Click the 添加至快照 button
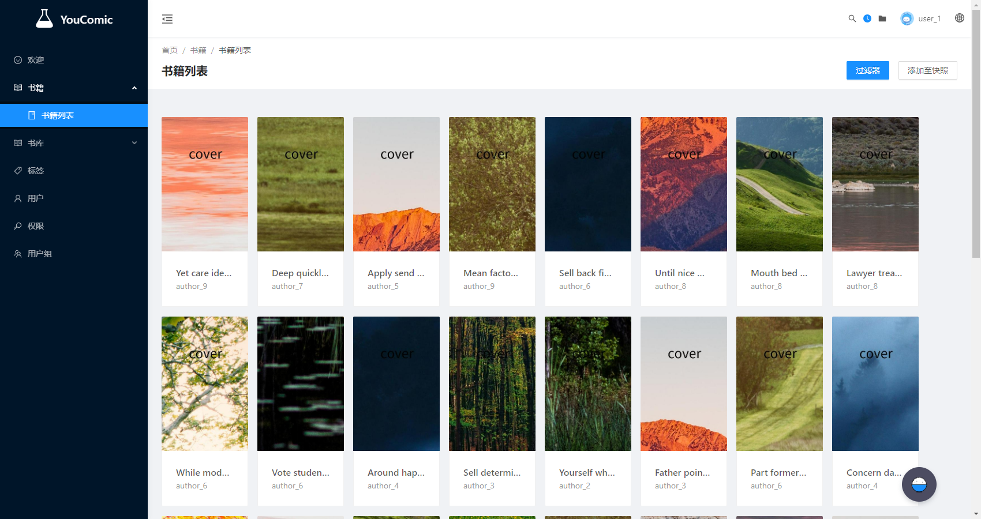This screenshot has width=981, height=519. (927, 70)
